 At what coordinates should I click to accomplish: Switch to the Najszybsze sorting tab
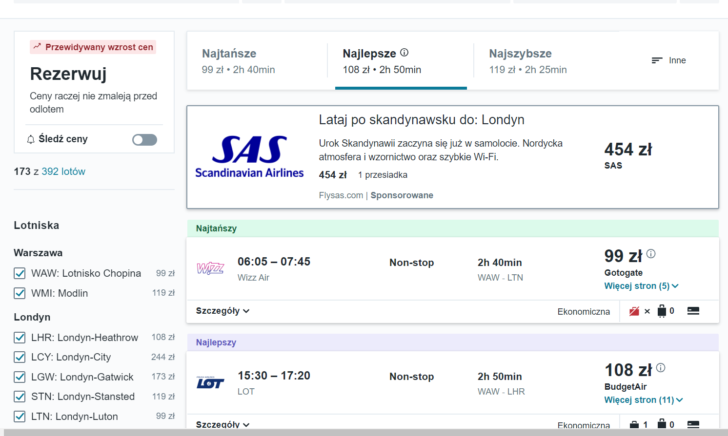(528, 61)
